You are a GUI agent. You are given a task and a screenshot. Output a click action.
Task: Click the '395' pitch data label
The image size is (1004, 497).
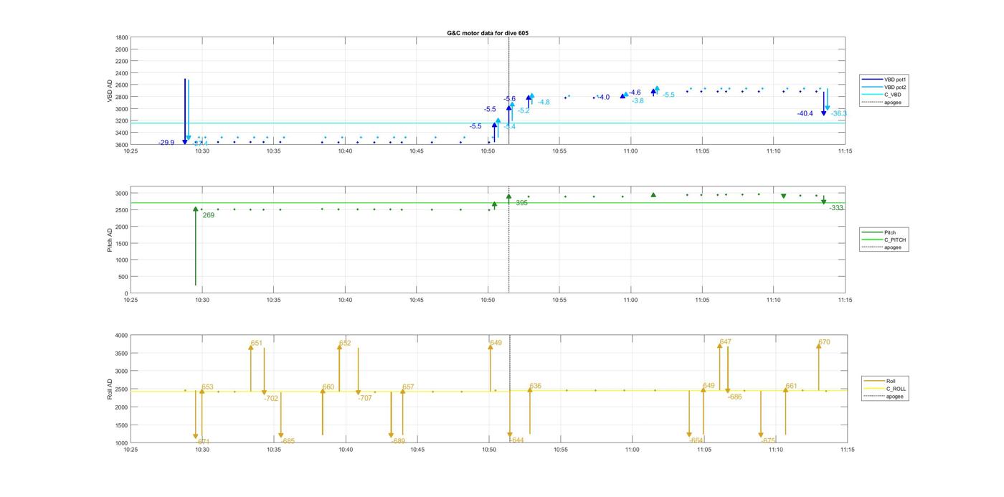521,203
